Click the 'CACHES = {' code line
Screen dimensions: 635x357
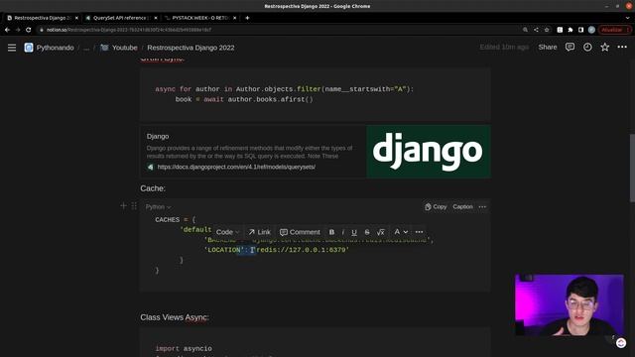(176, 220)
